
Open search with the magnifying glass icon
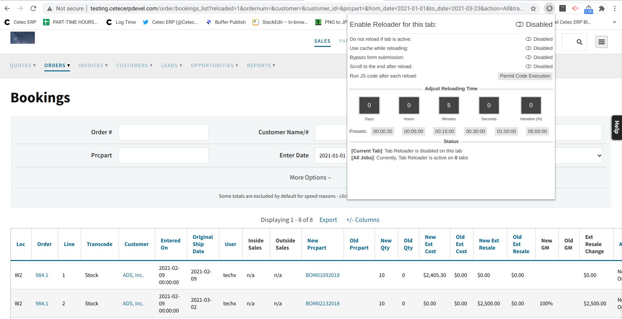coord(579,42)
